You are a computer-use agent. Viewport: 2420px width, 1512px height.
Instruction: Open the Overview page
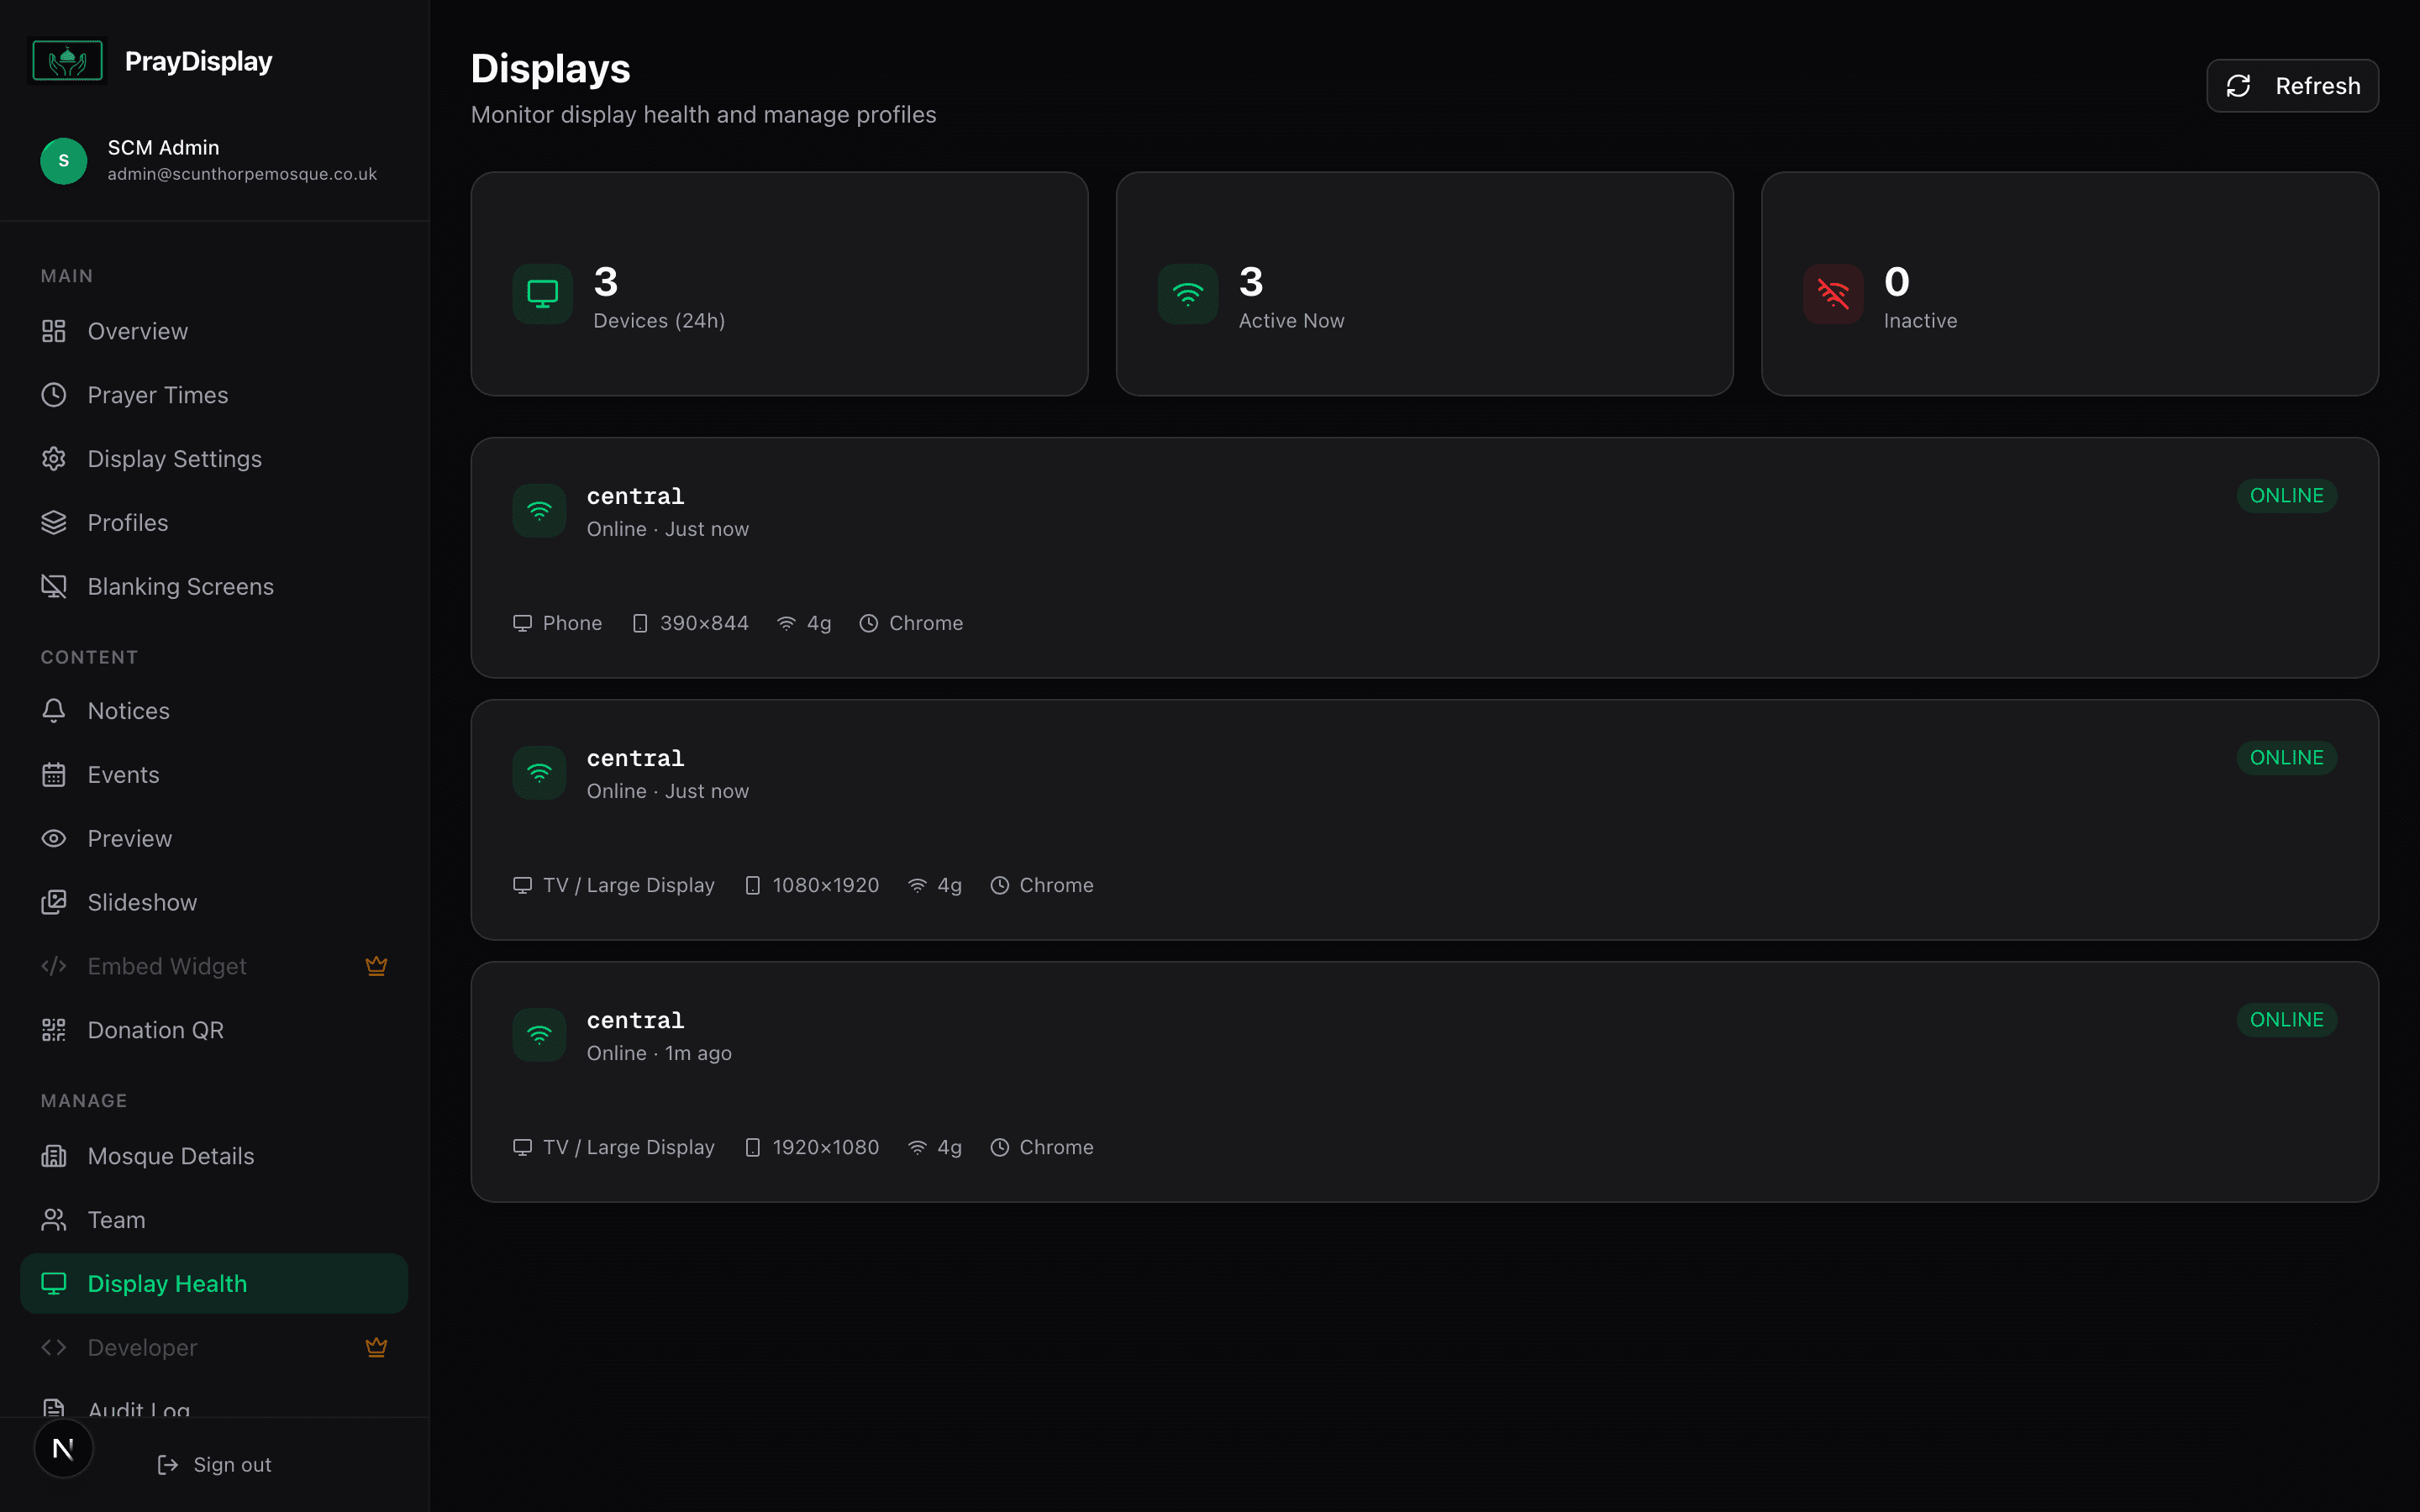pos(138,330)
